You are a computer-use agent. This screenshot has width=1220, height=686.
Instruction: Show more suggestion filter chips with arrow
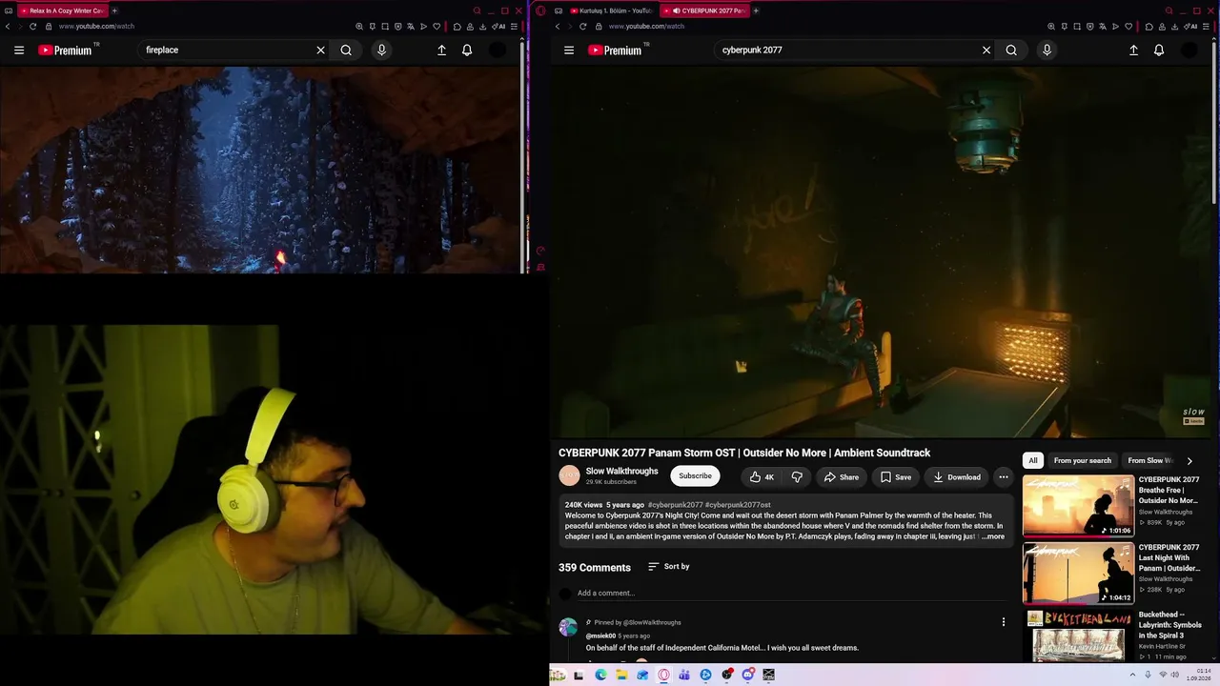pyautogui.click(x=1189, y=461)
